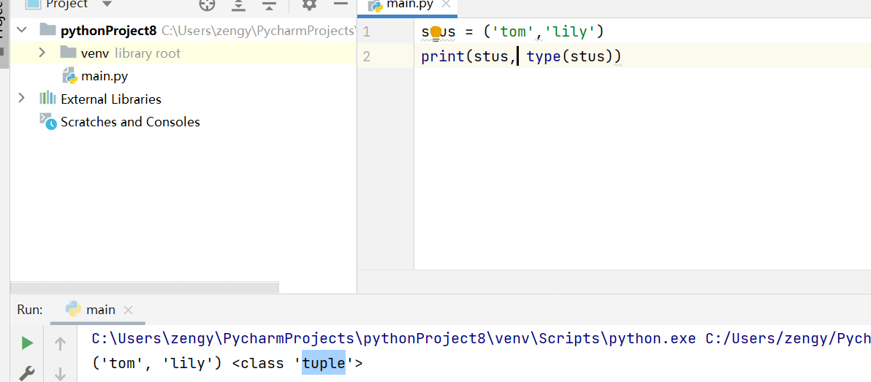This screenshot has width=871, height=382.
Task: Hide the Project tool window
Action: tap(341, 4)
